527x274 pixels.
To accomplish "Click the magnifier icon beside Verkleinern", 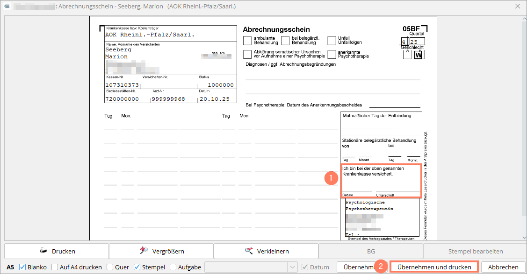I will coord(249,251).
